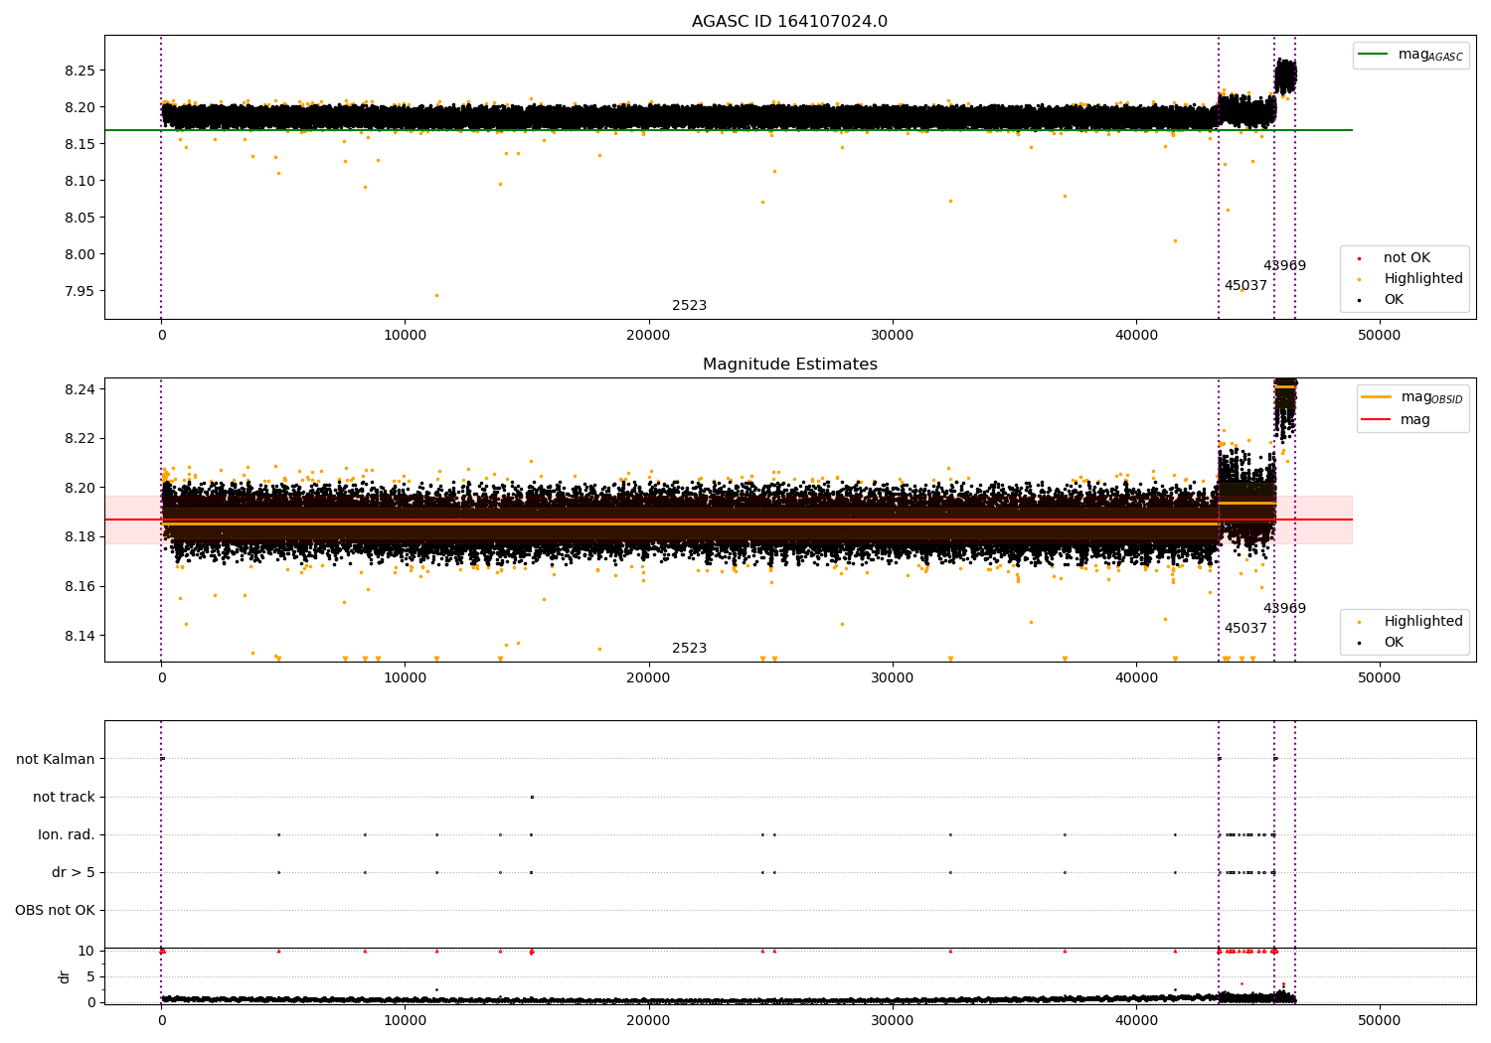Click the 'dr > 5' row label
The width and height of the screenshot is (1491, 1043).
(x=74, y=872)
